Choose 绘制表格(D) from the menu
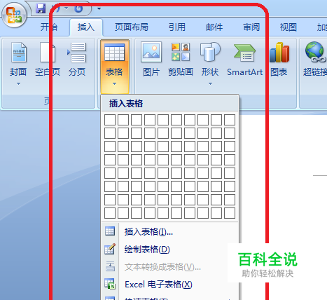Viewport: 327px width, 300px height. coord(170,250)
